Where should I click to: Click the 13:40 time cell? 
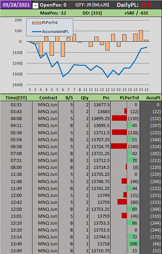[x=16, y=244]
